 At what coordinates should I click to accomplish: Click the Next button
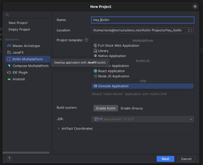tap(165, 159)
